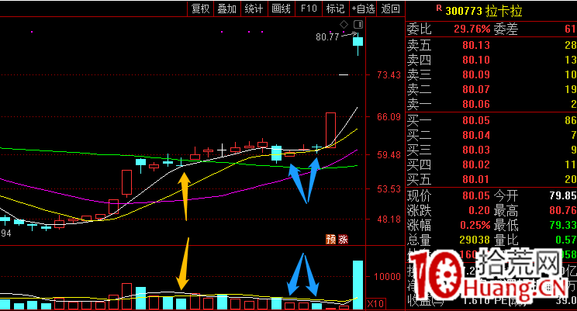Screen dimensions: 577x311
Task: Activate the 画线 drawing tool
Action: (282, 9)
